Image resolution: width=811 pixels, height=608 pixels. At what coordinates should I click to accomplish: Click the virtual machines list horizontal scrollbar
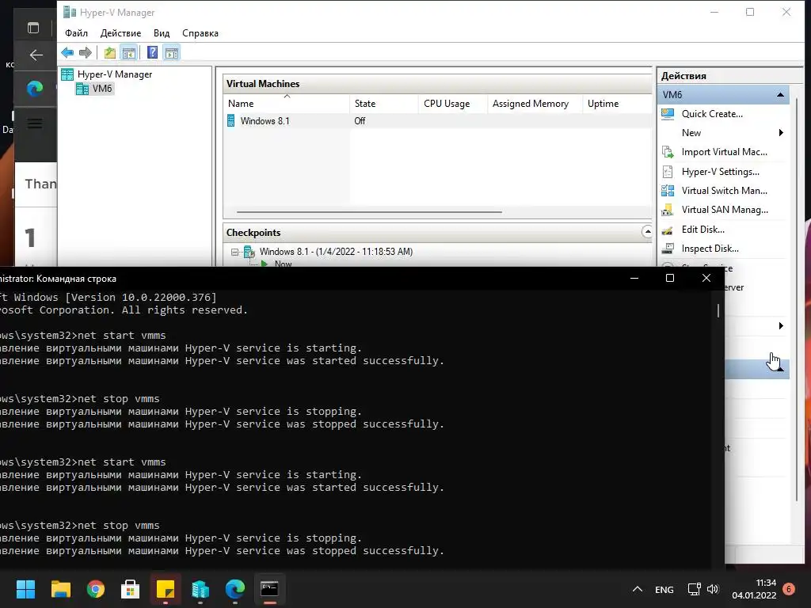pyautogui.click(x=369, y=212)
